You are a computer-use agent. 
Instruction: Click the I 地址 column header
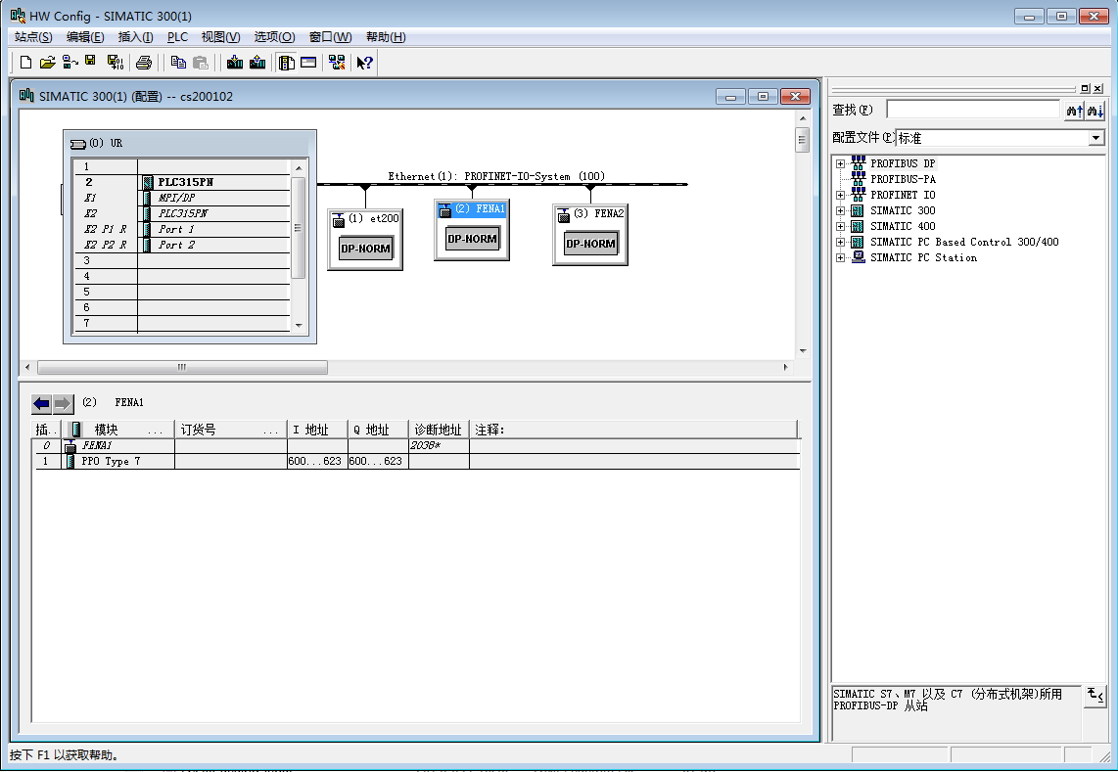(317, 430)
